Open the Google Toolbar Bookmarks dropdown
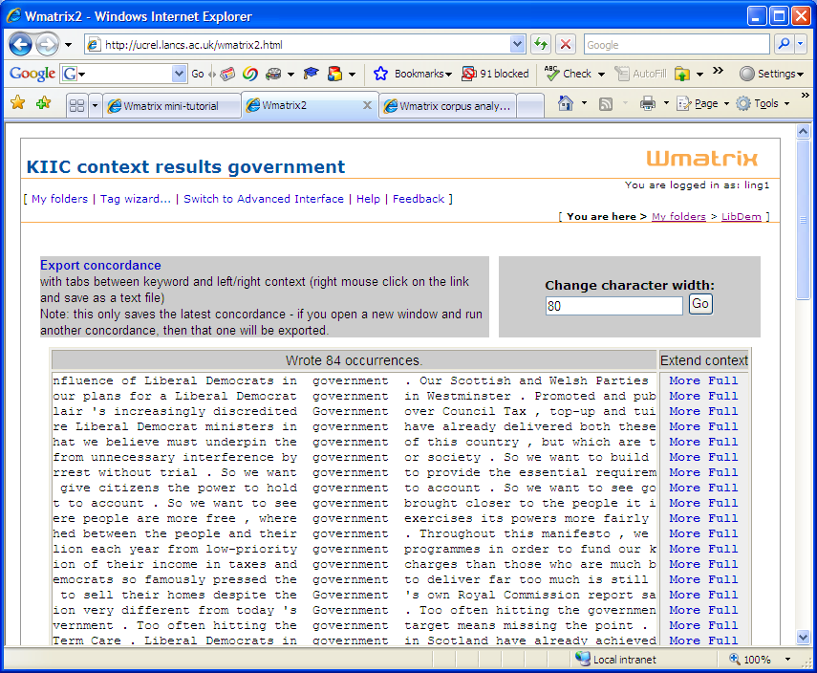This screenshot has width=817, height=673. pyautogui.click(x=412, y=74)
